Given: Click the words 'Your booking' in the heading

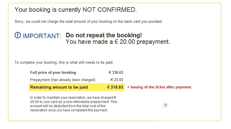Looking at the screenshot, I should 32,10.
